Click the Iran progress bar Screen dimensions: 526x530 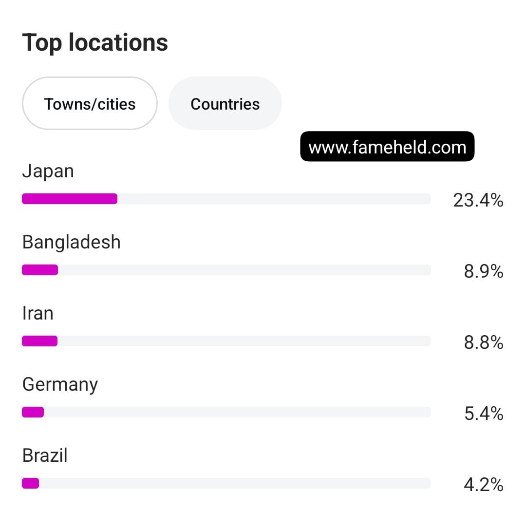pyautogui.click(x=226, y=341)
